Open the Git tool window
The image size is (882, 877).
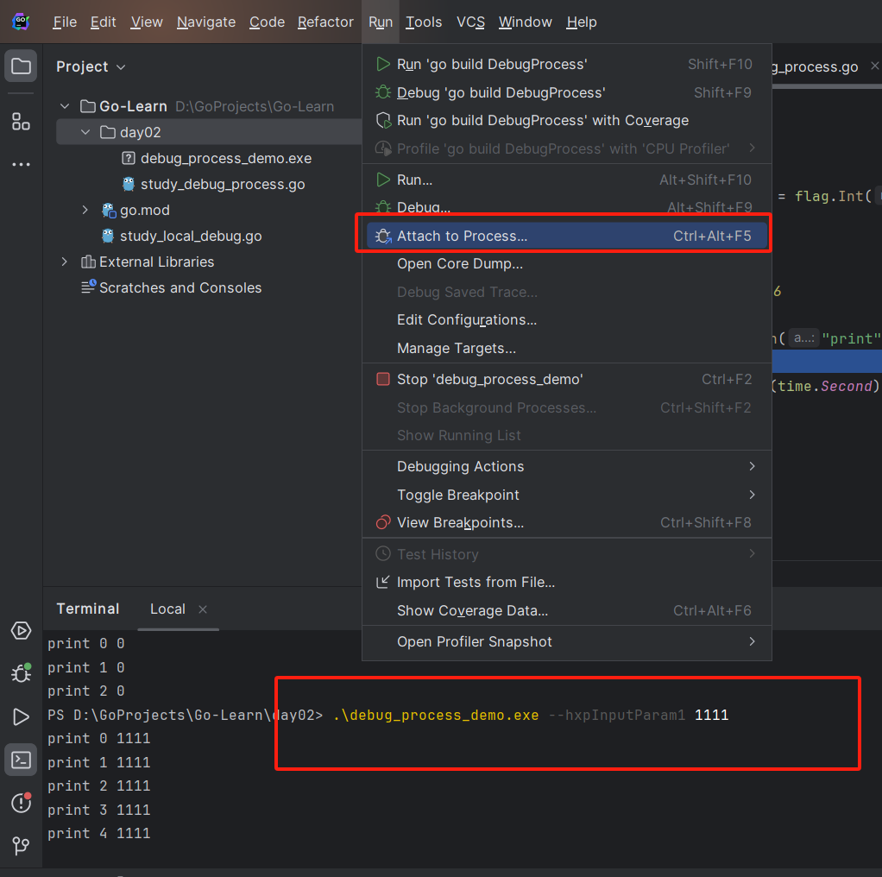pos(21,847)
